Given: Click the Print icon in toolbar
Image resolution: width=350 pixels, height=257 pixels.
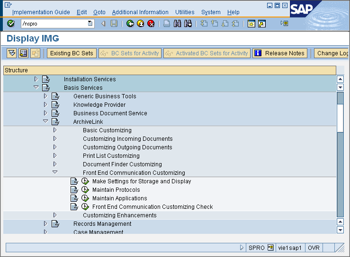Looking at the screenshot, I should point(167,24).
